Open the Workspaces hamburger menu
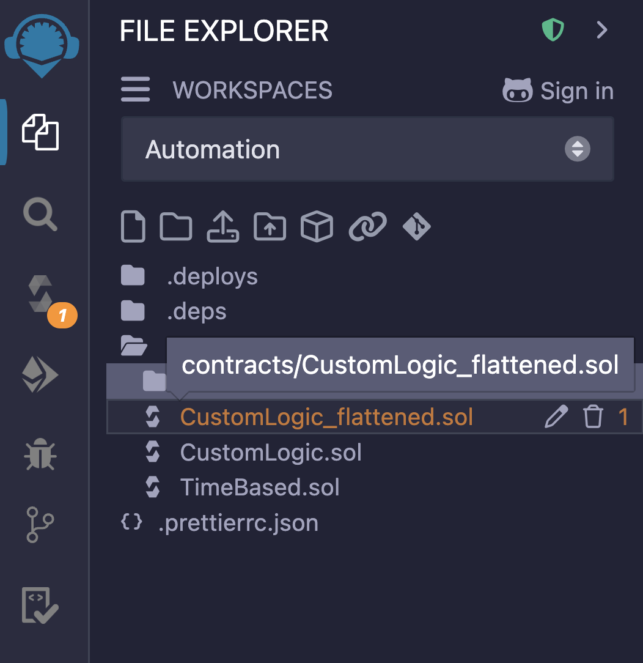The image size is (643, 663). (135, 91)
